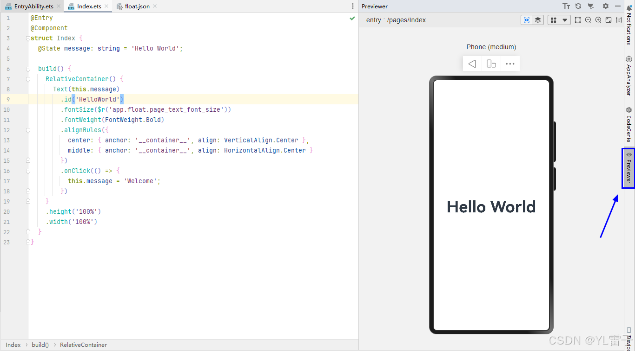The width and height of the screenshot is (635, 351).
Task: Tap the back triangle button above the phone
Action: click(472, 64)
